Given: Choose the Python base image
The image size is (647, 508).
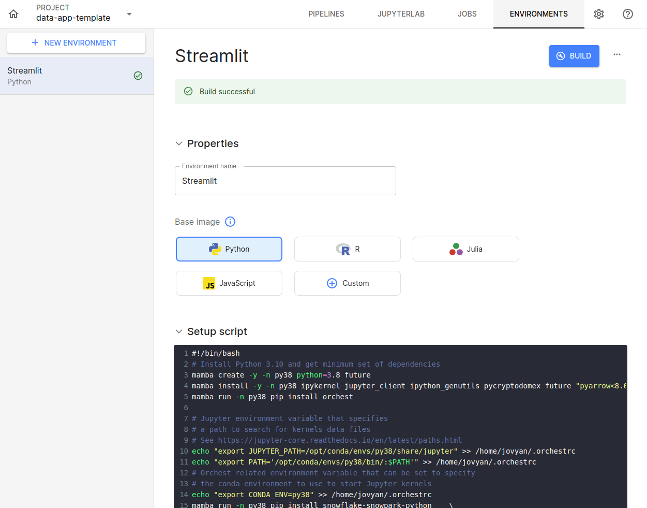Looking at the screenshot, I should tap(229, 249).
